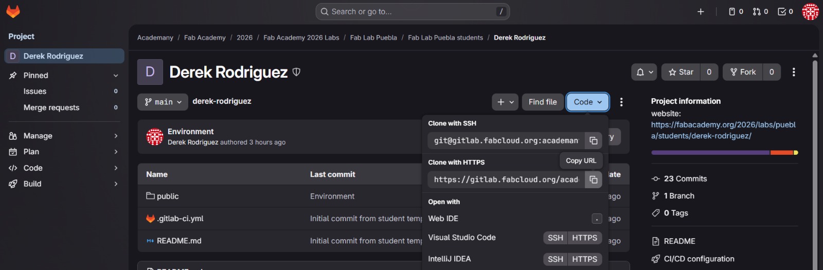Open the merge requests counter icon
Viewport: 823px width, 270px height.
(x=760, y=11)
